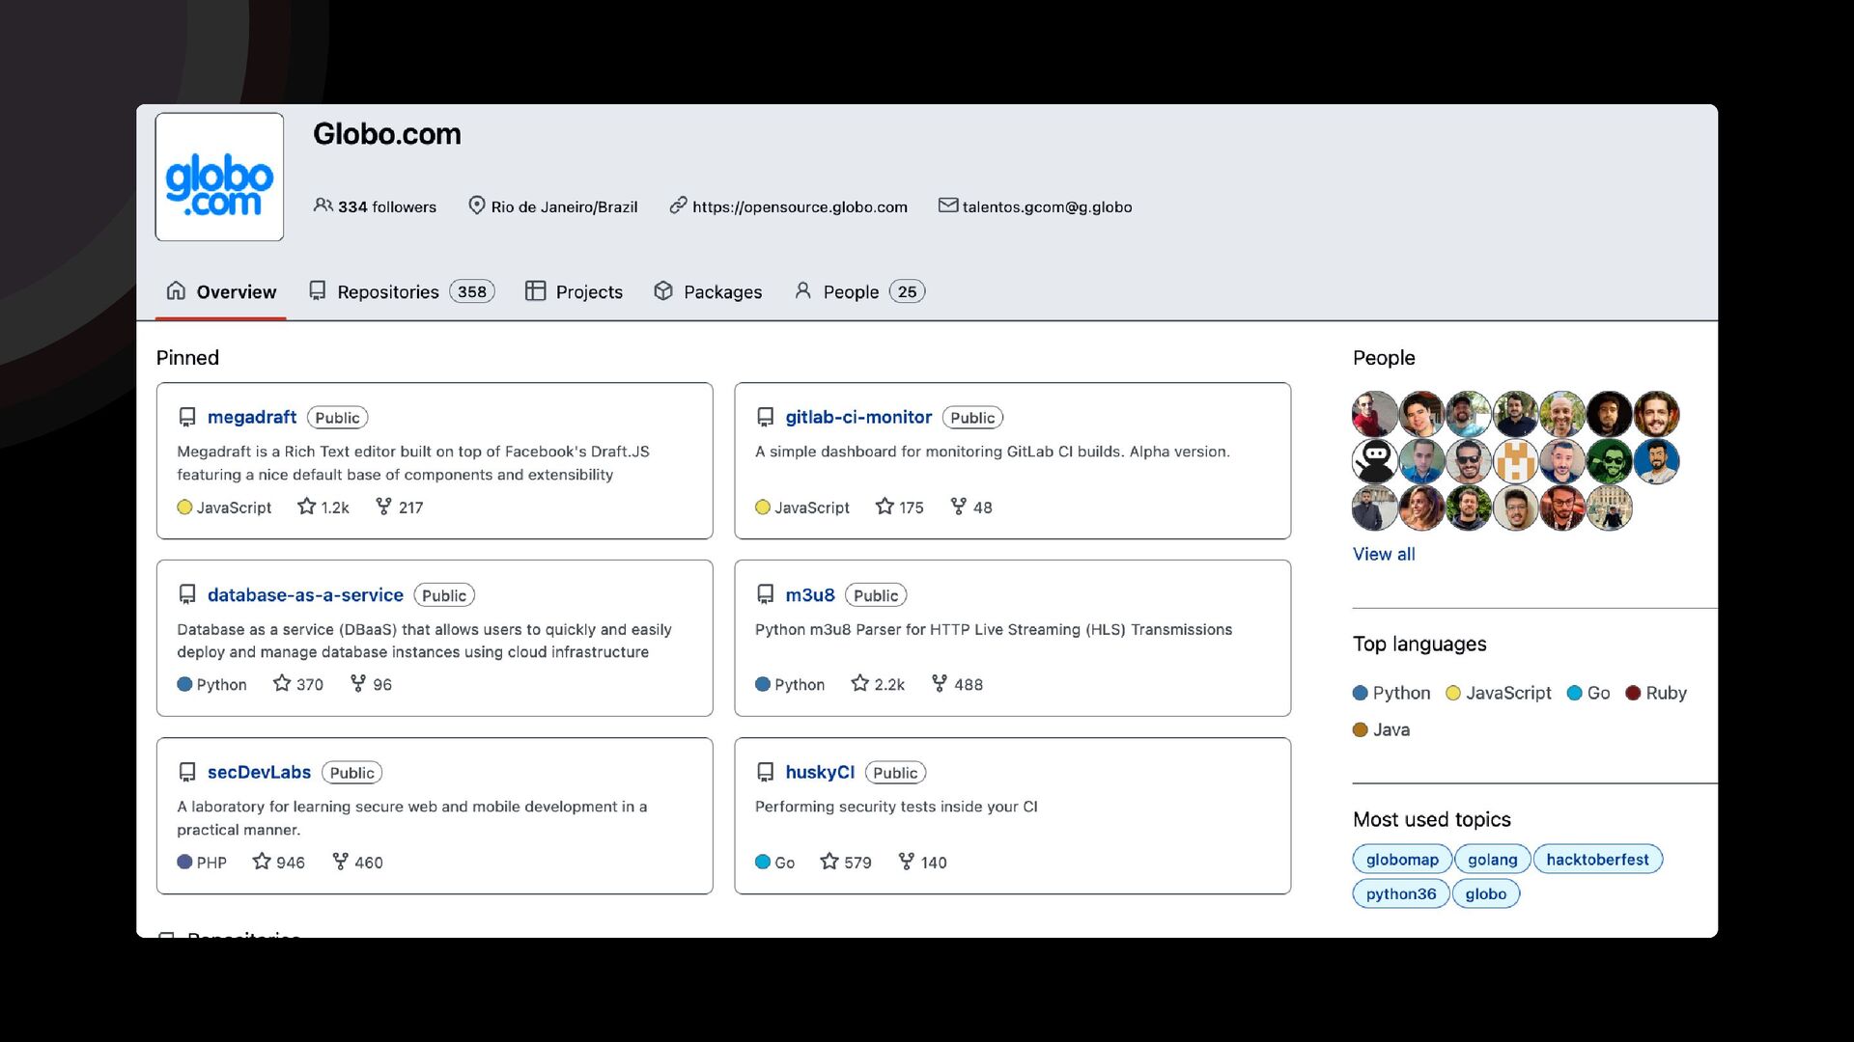Click the star icon on huskyCI

829,862
